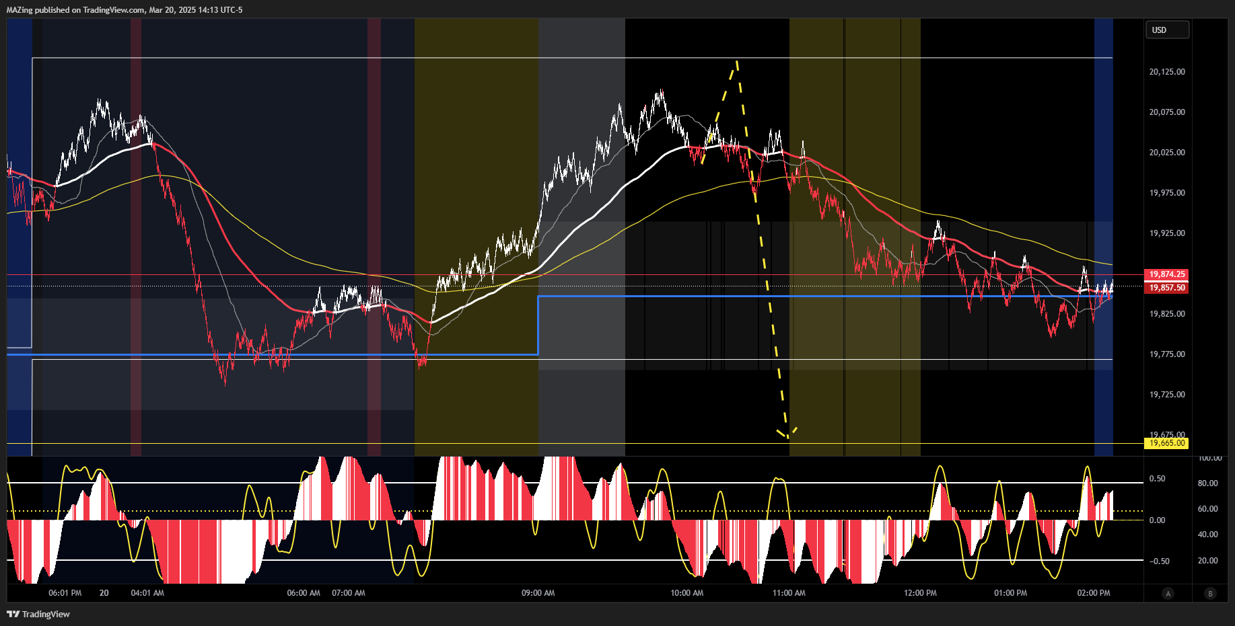Click the 02:00 PM time label
Viewport: 1235px width, 626px height.
tap(1094, 593)
